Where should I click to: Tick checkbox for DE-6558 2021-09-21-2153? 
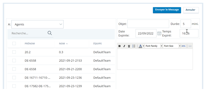(x=14, y=60)
